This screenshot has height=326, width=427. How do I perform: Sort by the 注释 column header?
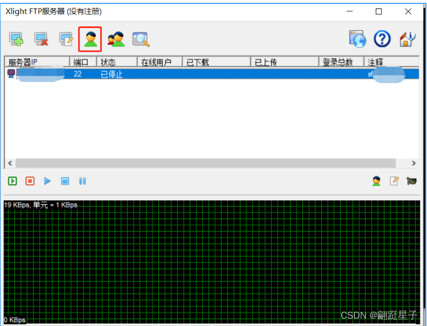click(x=392, y=62)
